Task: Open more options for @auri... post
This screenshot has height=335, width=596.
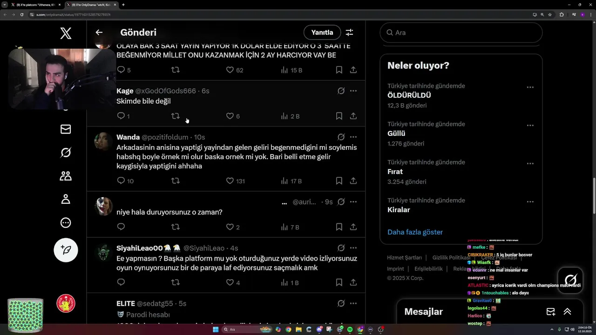Action: (x=353, y=201)
